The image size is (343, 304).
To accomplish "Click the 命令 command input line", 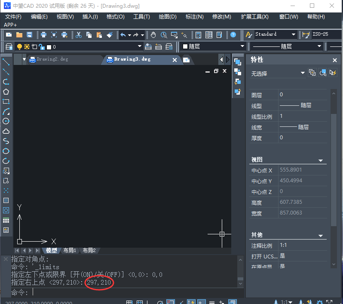I will click(x=129, y=292).
